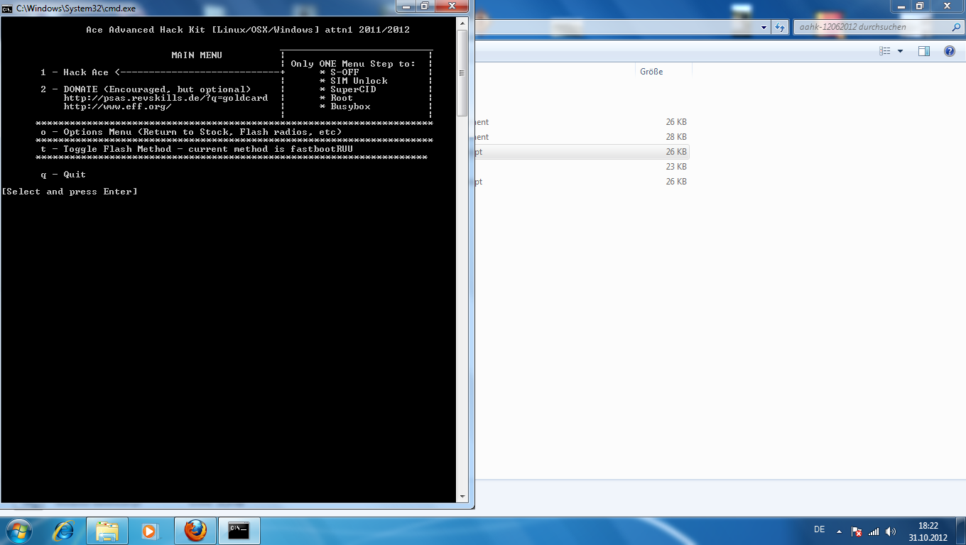Click the '[Select and press Enter]' prompt
966x545 pixels.
coord(70,192)
